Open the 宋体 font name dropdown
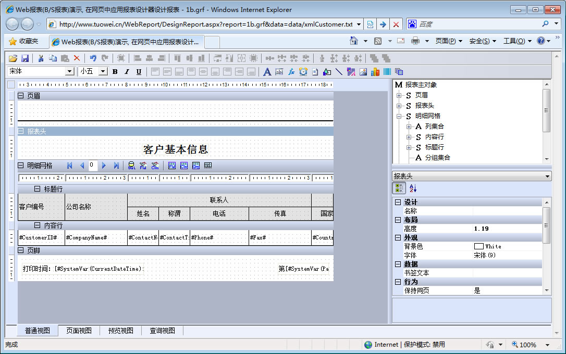 [x=69, y=71]
